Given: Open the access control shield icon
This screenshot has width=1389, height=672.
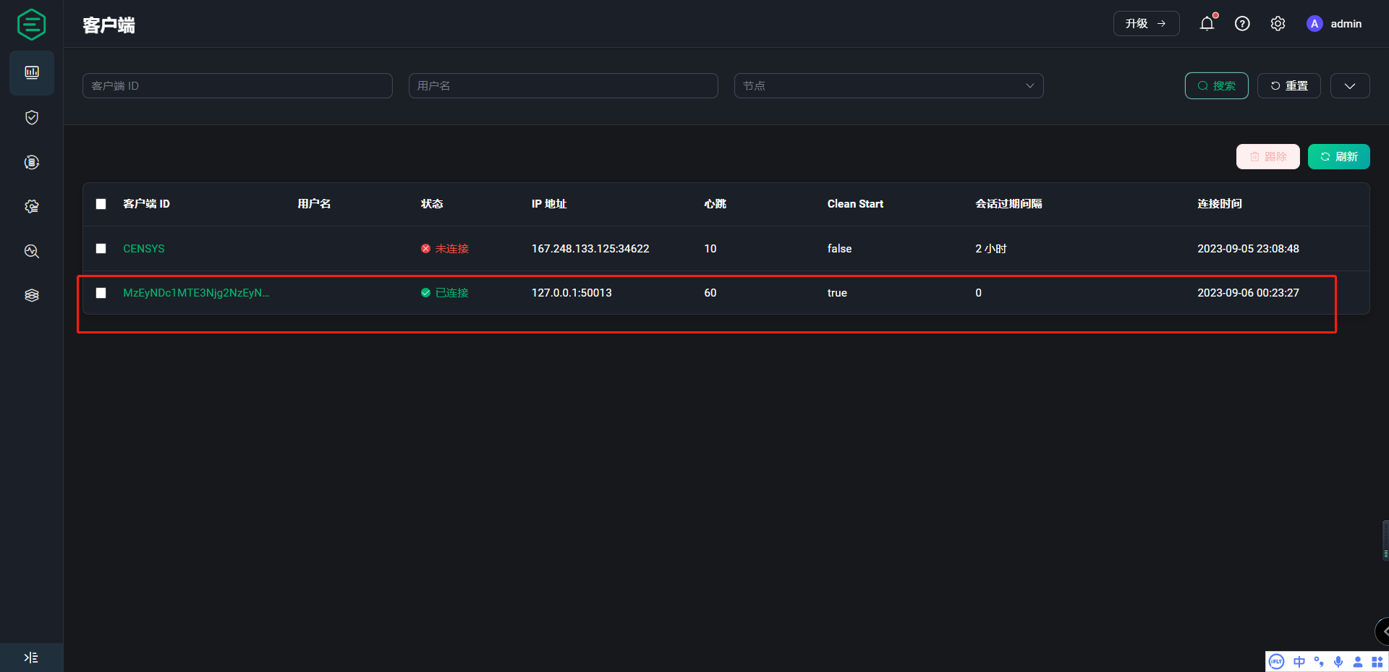Looking at the screenshot, I should pyautogui.click(x=32, y=117).
